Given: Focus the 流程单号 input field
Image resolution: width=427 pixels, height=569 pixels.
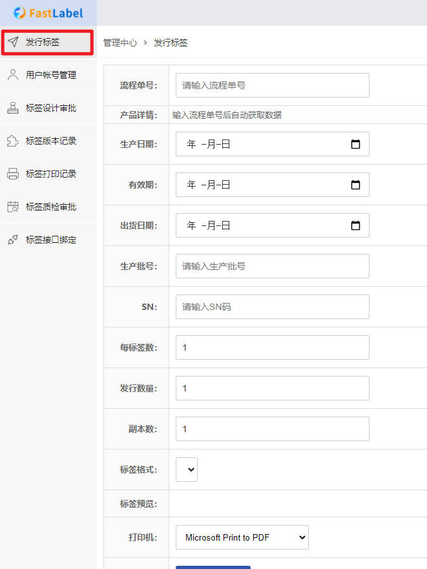Looking at the screenshot, I should click(272, 85).
